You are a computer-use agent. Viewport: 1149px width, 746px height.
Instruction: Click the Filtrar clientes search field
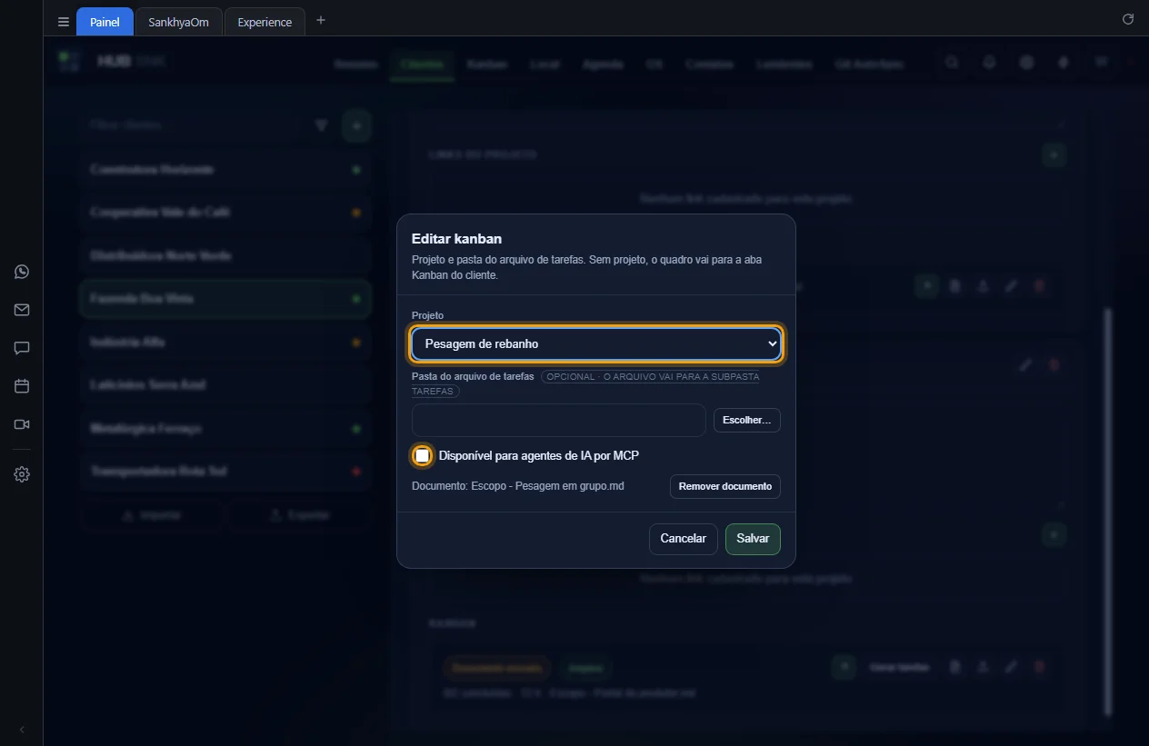click(x=191, y=125)
